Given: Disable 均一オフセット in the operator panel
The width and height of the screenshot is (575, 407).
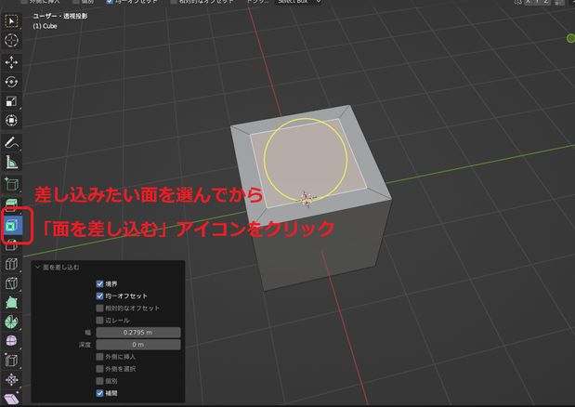Looking at the screenshot, I should coord(99,295).
